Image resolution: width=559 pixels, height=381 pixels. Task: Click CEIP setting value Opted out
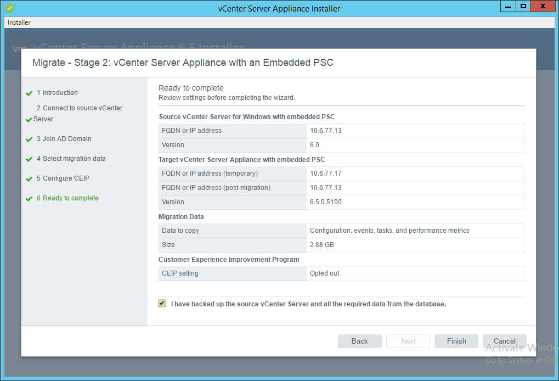pyautogui.click(x=324, y=273)
